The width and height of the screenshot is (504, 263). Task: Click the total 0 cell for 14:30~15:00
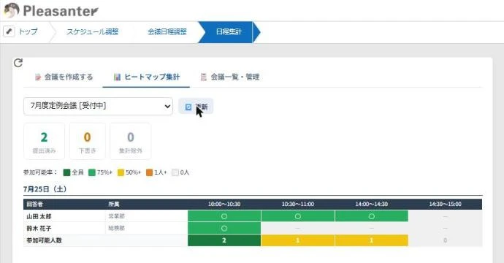[445, 240]
